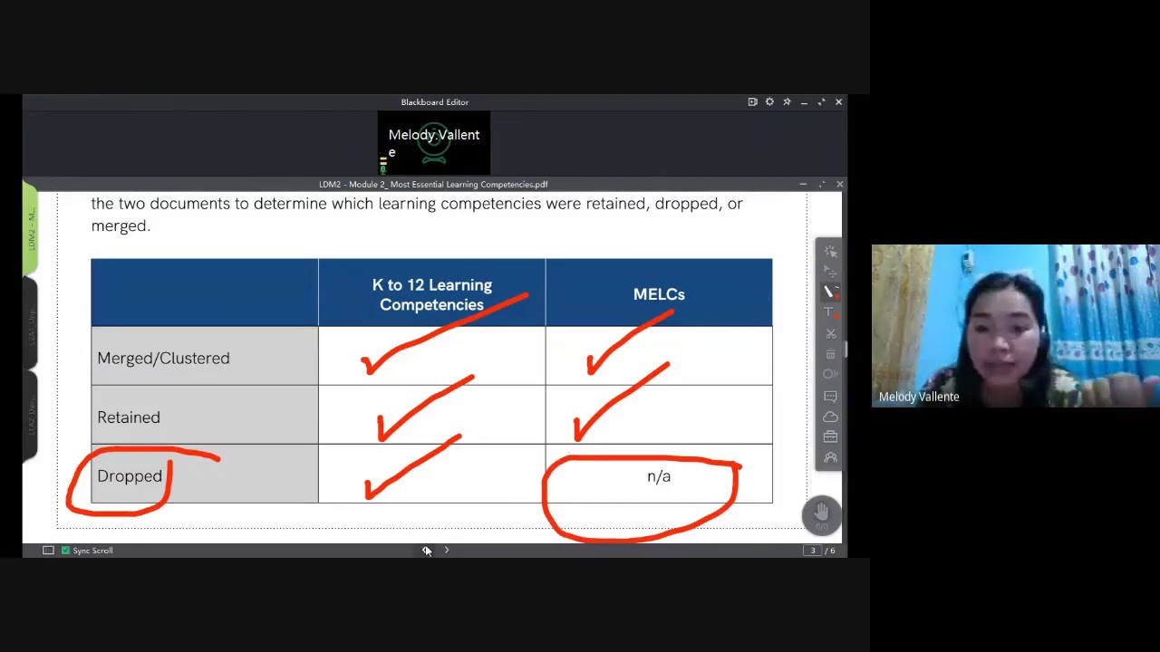This screenshot has height=652, width=1160.
Task: Click the recording video icon in Blackboard Editor
Action: point(752,102)
